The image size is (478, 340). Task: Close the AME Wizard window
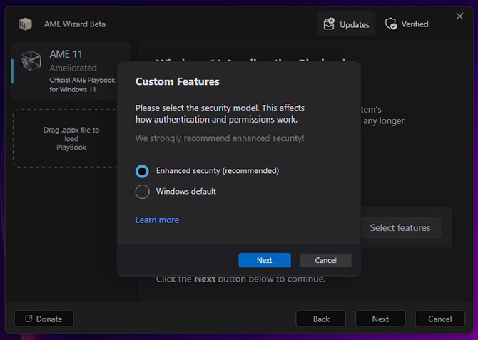459,16
